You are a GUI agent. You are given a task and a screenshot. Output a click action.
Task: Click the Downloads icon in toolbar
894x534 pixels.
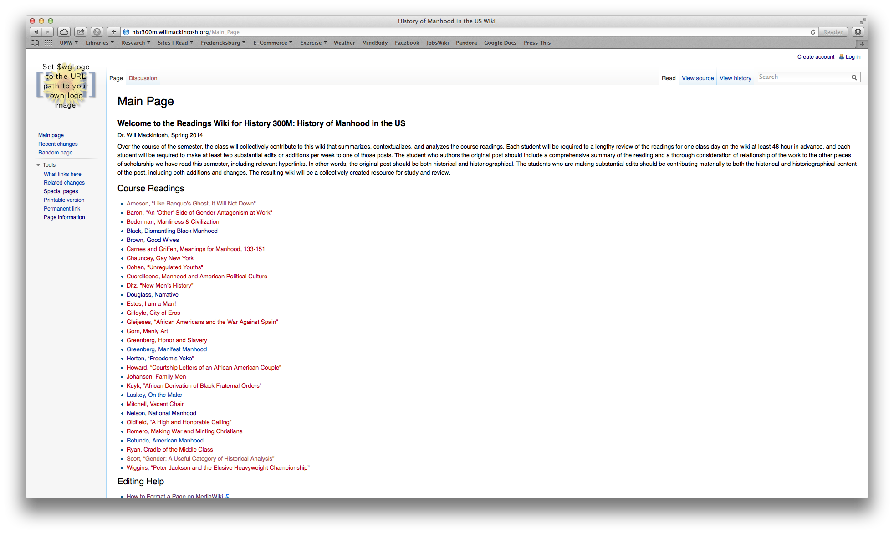click(x=858, y=32)
